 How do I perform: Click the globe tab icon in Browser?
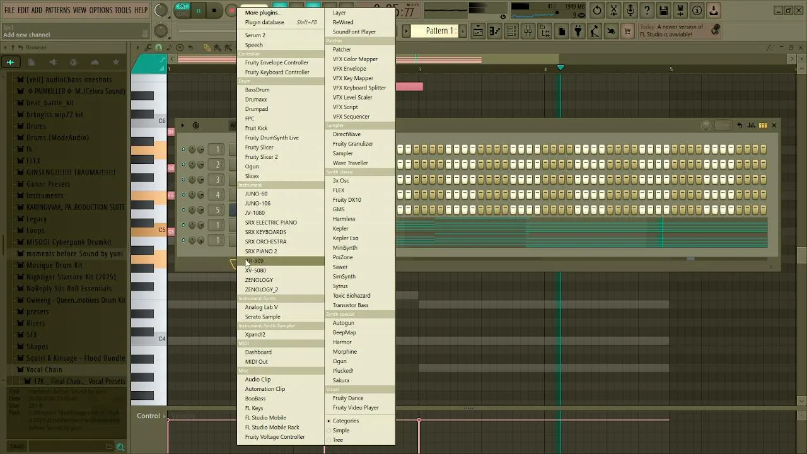pos(73,62)
